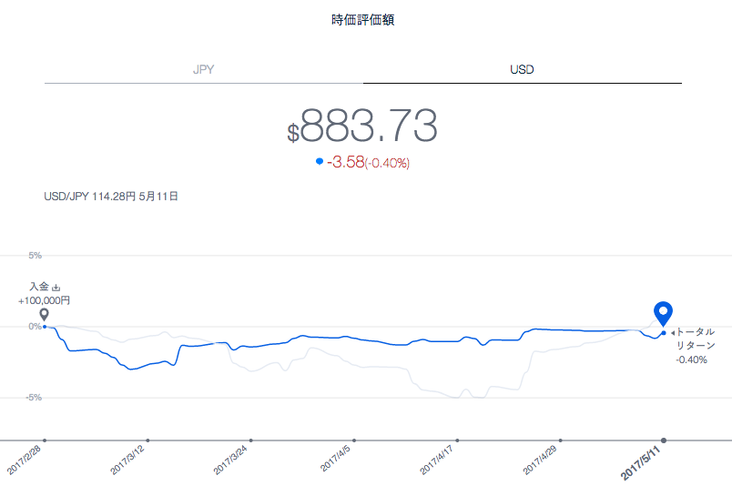
Task: Click the blue chart end-point dot
Action: point(664,333)
